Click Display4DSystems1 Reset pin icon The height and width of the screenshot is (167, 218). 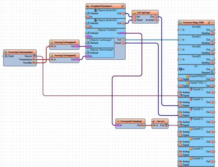[x=123, y=43]
